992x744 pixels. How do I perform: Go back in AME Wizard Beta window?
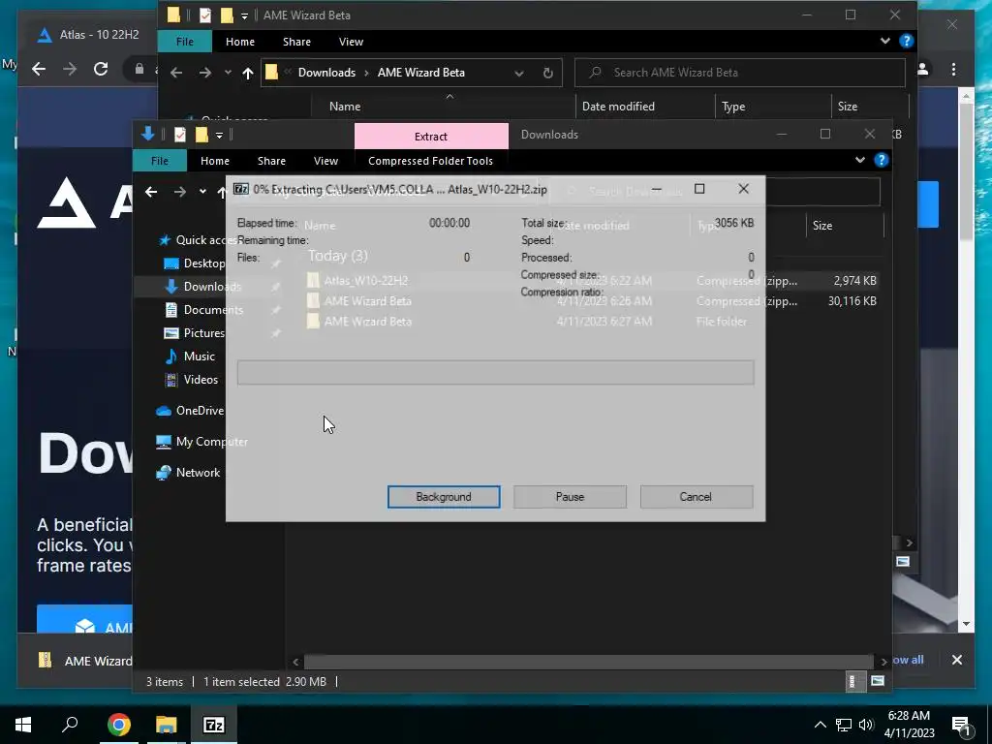point(176,73)
